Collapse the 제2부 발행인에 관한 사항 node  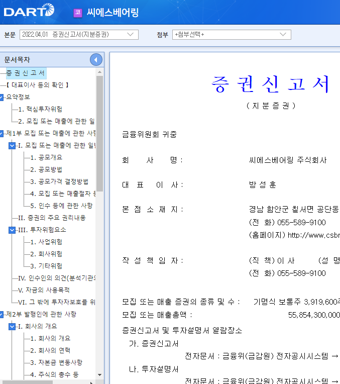1,314
